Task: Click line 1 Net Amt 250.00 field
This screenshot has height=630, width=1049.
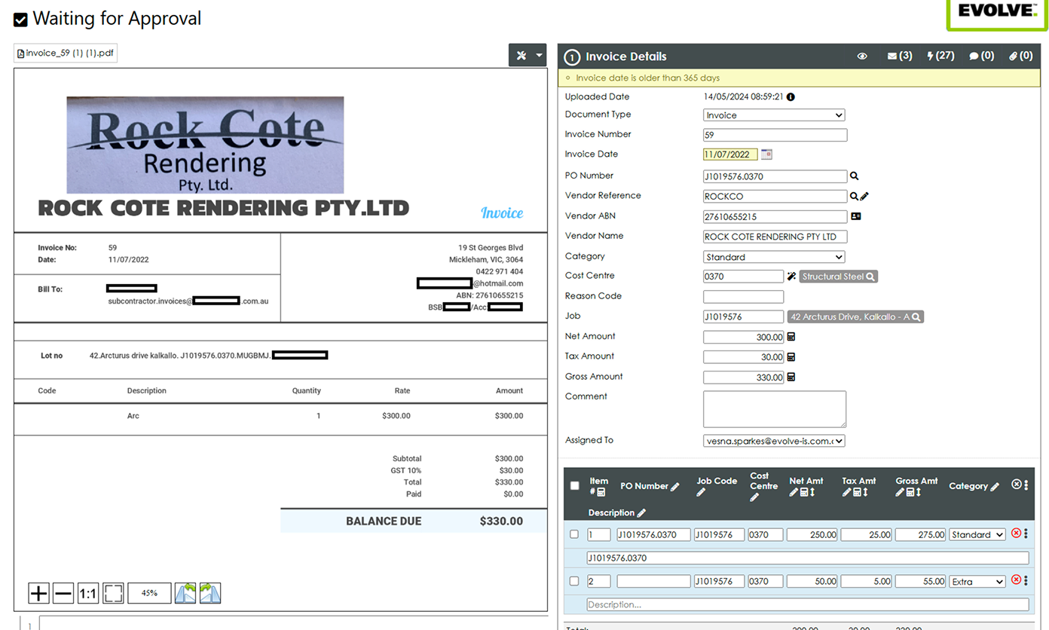Action: point(812,534)
